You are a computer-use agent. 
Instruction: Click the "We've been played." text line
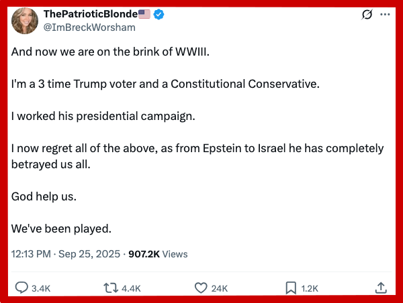point(61,229)
